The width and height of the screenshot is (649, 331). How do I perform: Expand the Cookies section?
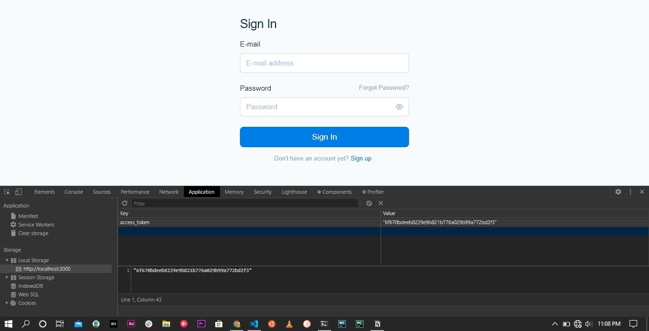point(7,303)
